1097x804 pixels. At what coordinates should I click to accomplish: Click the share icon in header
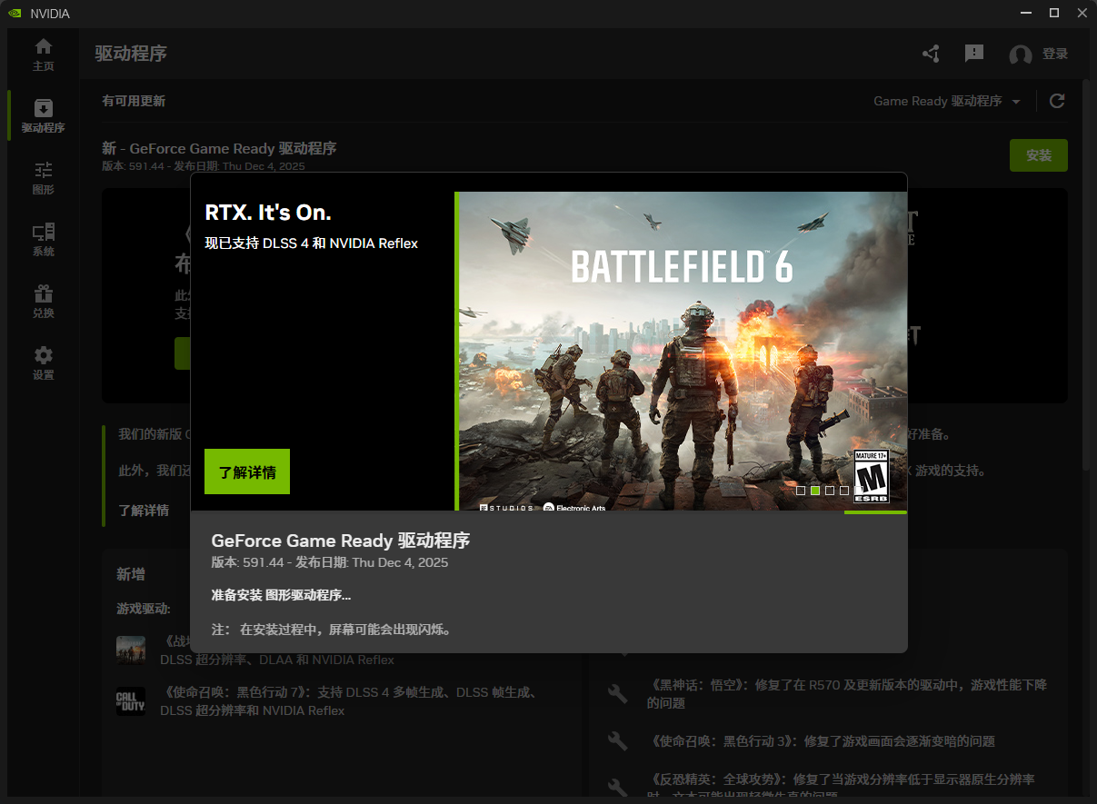click(x=931, y=55)
